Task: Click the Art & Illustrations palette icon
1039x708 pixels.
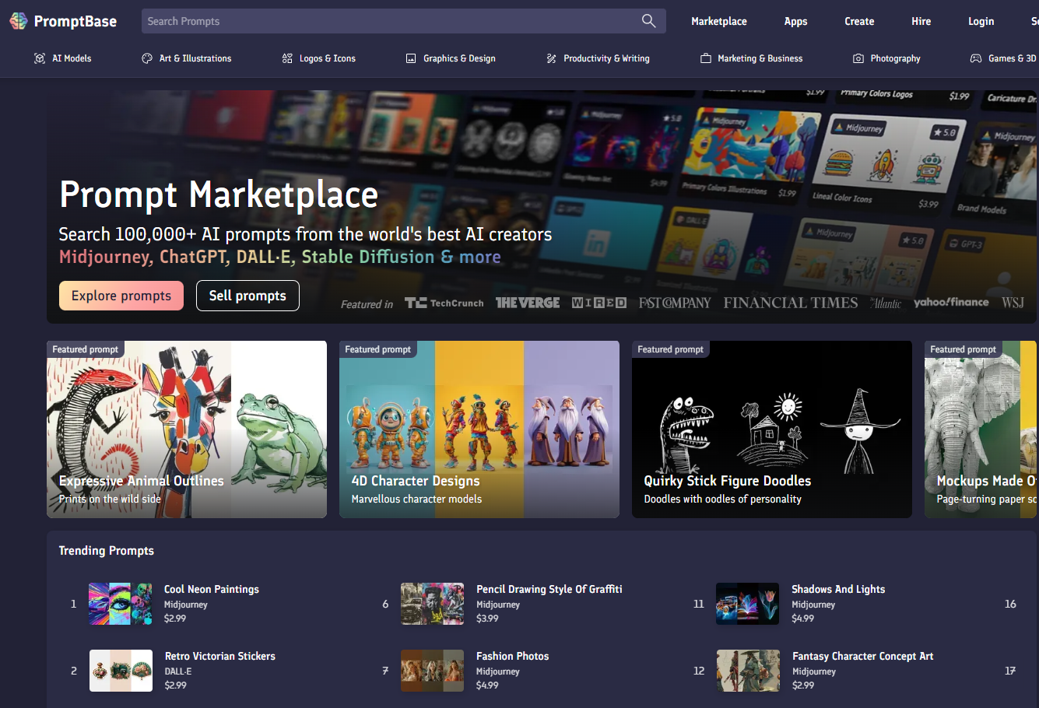Action: click(147, 58)
